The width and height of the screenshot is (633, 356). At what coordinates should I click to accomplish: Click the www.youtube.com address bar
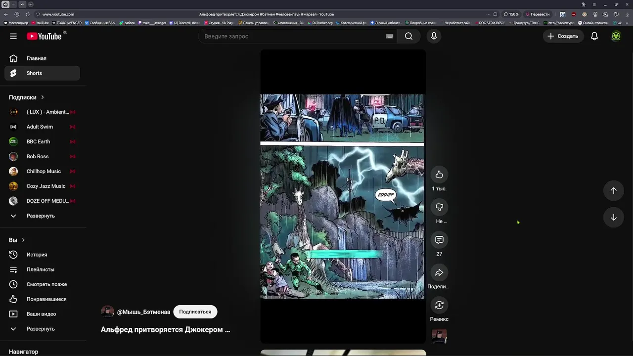58,14
